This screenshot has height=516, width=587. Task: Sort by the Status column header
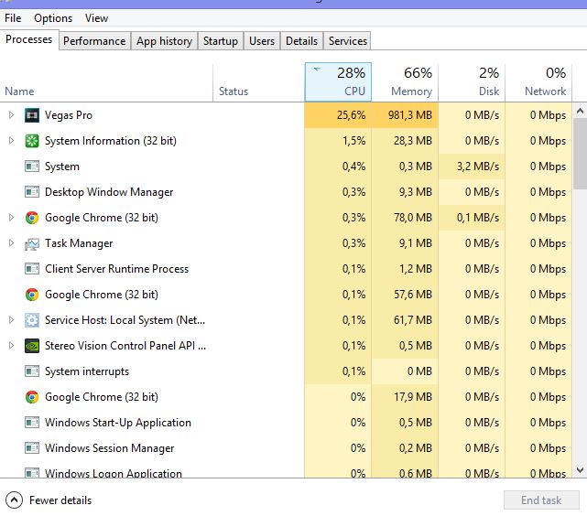[x=258, y=82]
